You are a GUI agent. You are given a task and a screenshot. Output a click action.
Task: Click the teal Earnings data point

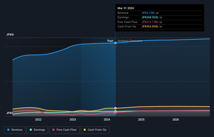coord(115,111)
